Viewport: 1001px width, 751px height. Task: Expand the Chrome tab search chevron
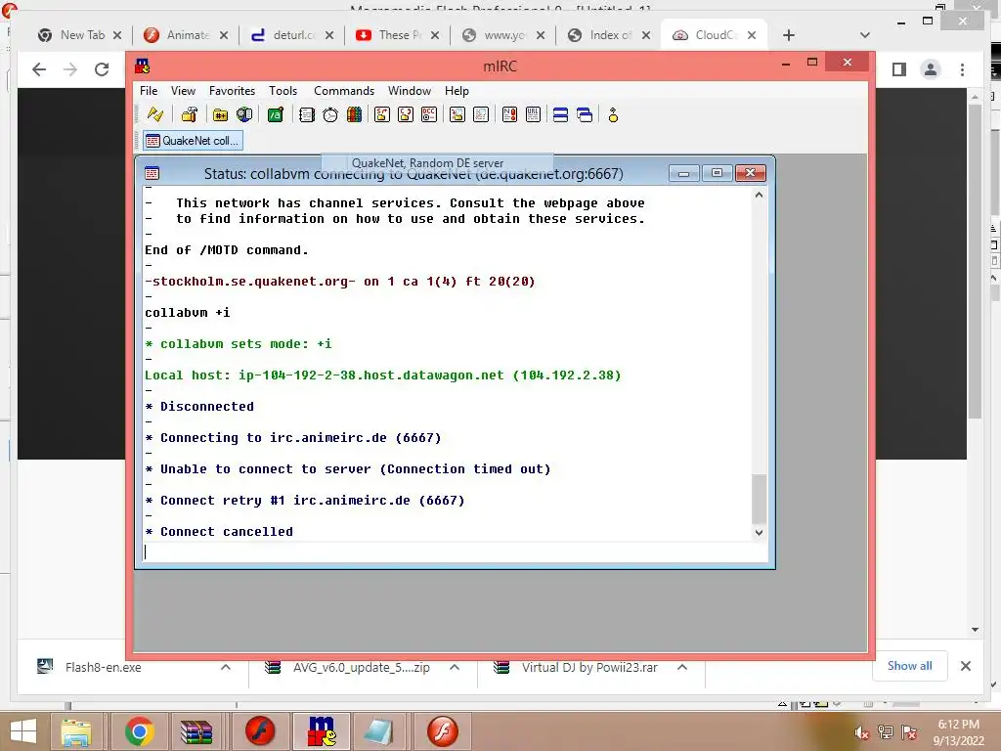(865, 35)
